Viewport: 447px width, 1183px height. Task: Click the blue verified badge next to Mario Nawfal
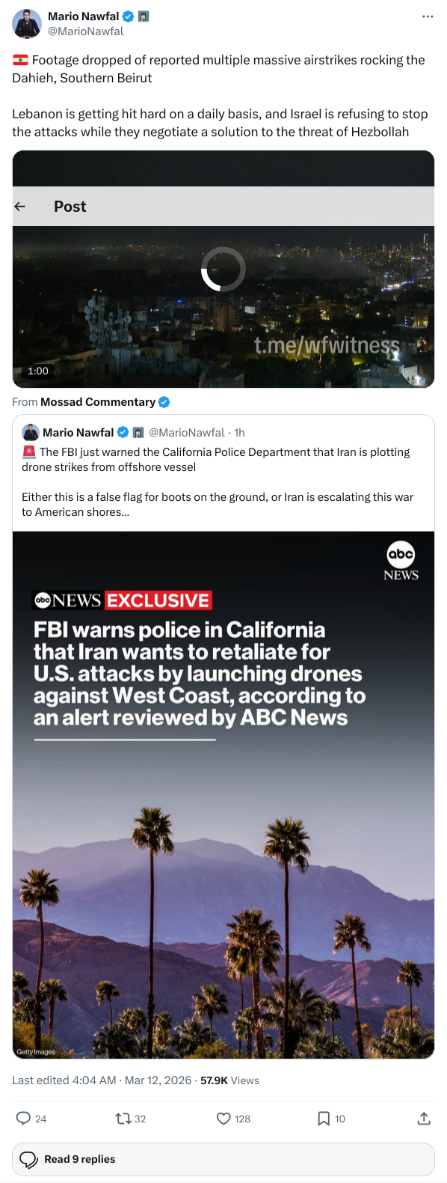pos(129,16)
